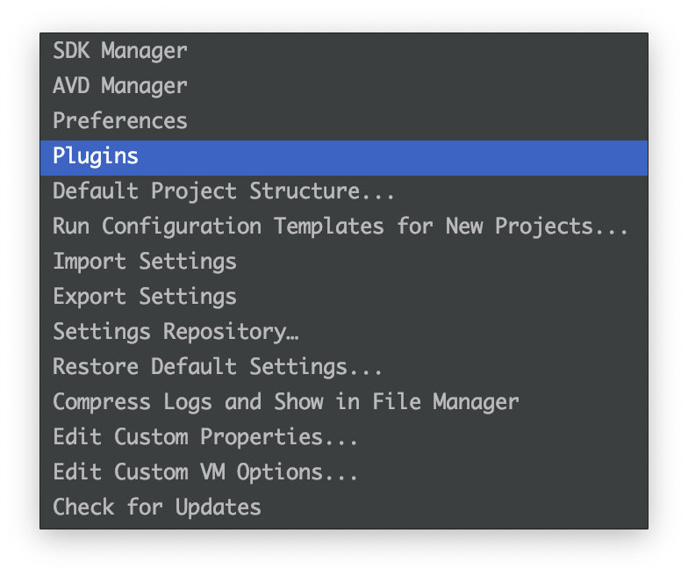Screen dimensions: 688x576
Task: Click the word Logs in Compress Logs entry
Action: pyautogui.click(x=188, y=402)
